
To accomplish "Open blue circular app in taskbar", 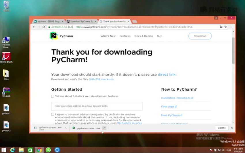I will coord(57,150).
